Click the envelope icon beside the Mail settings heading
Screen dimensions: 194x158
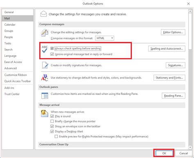click(x=44, y=14)
